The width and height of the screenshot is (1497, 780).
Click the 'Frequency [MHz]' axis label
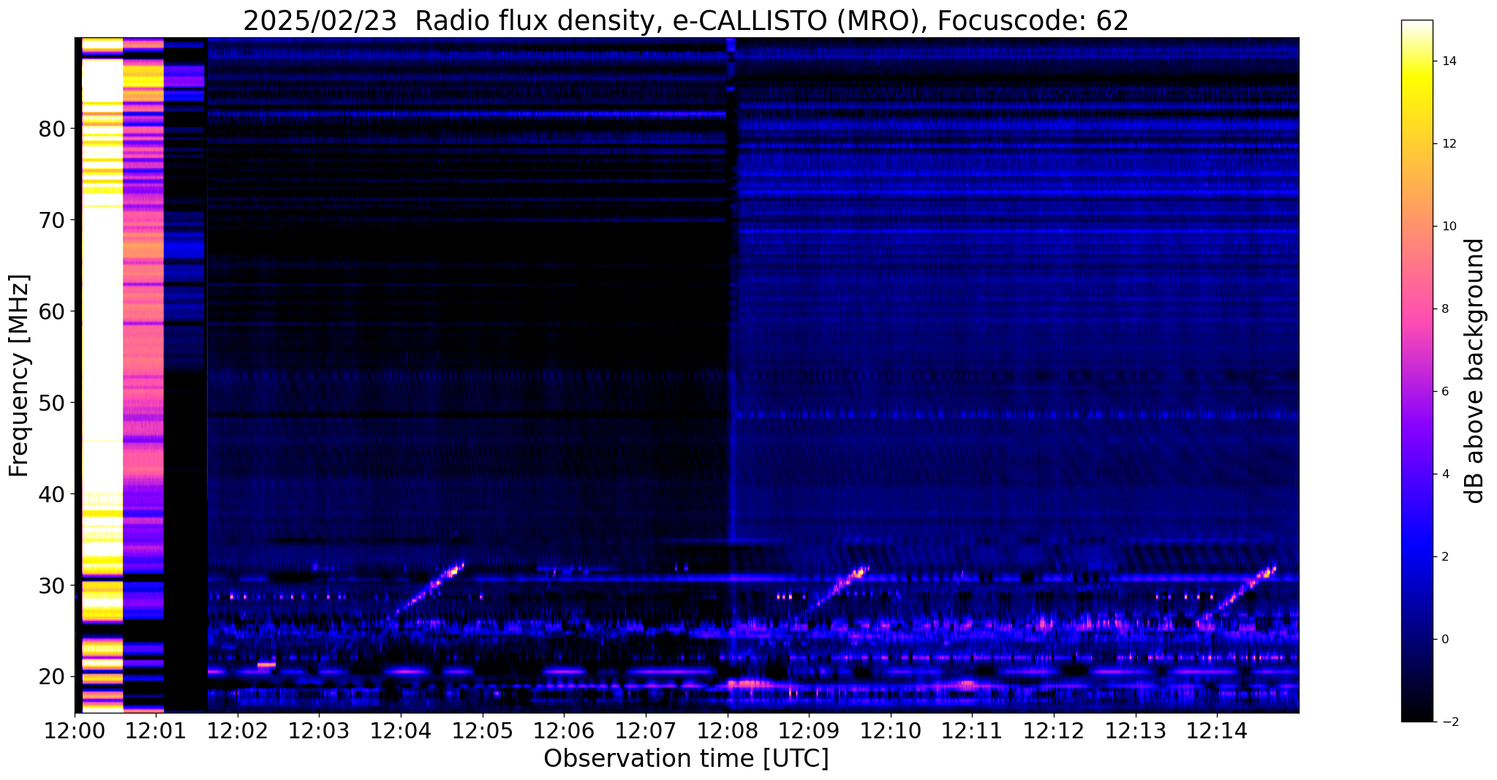pyautogui.click(x=20, y=376)
